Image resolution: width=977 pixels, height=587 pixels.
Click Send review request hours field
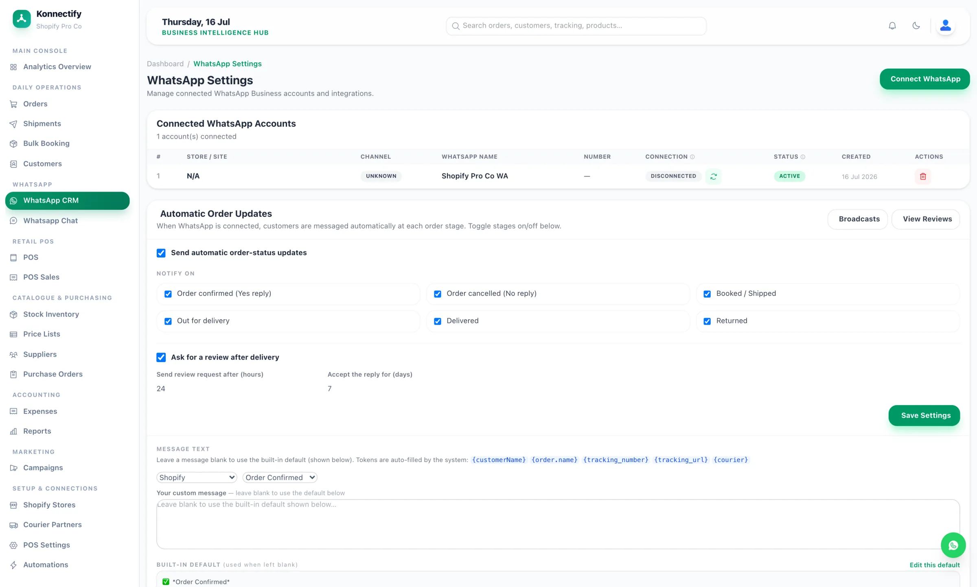coord(236,389)
